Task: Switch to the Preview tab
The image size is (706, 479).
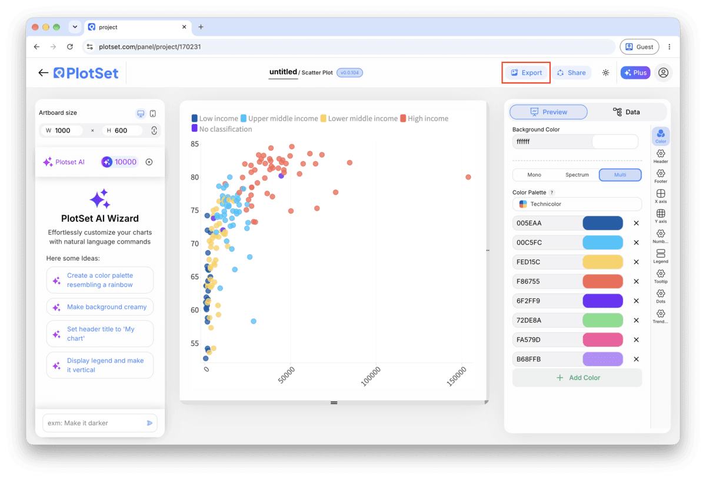Action: [548, 112]
